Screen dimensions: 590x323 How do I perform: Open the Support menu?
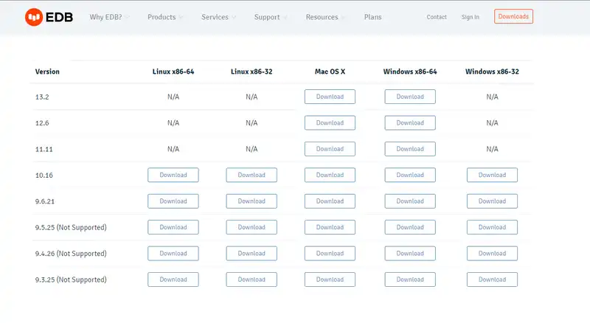tap(271, 17)
